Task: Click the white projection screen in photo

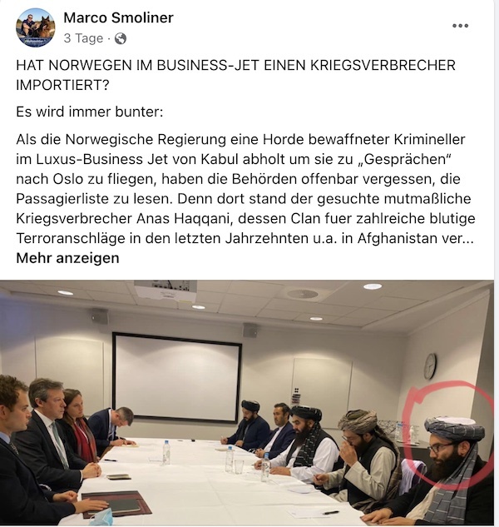Action: point(177,378)
